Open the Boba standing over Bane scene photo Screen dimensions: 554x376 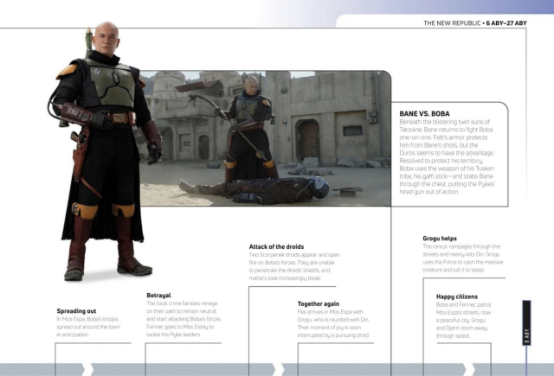265,138
